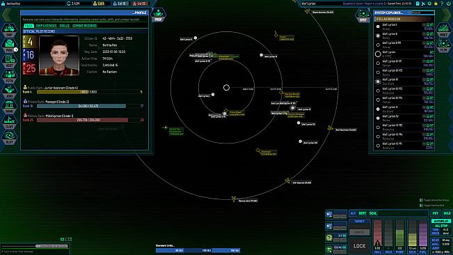
Task: Click the power icon in top bar
Action: click(x=448, y=3)
